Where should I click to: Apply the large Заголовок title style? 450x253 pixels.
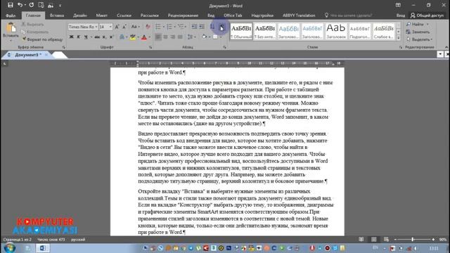coord(336,31)
